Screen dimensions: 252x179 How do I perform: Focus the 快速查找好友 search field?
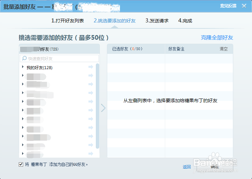pos(59,58)
